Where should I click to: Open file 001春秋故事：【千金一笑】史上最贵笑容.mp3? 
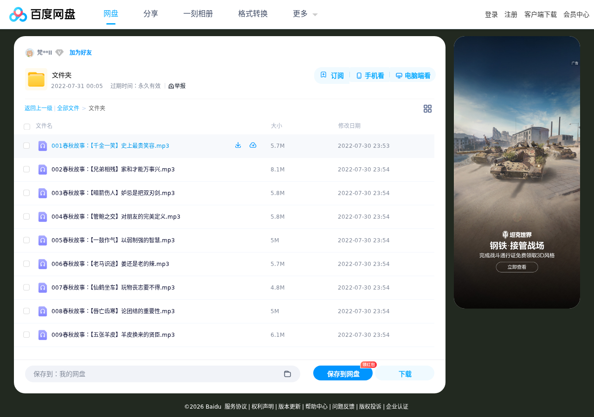[x=110, y=146]
